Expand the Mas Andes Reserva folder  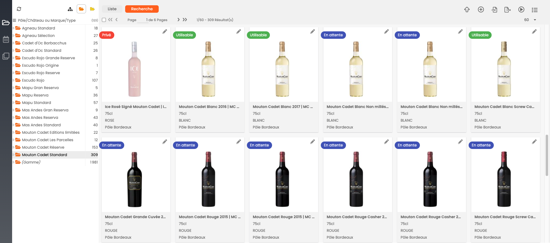pos(13,118)
